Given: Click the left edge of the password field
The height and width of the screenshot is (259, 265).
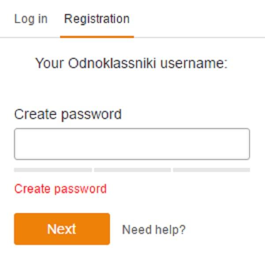Looking at the screenshot, I should click(19, 144).
